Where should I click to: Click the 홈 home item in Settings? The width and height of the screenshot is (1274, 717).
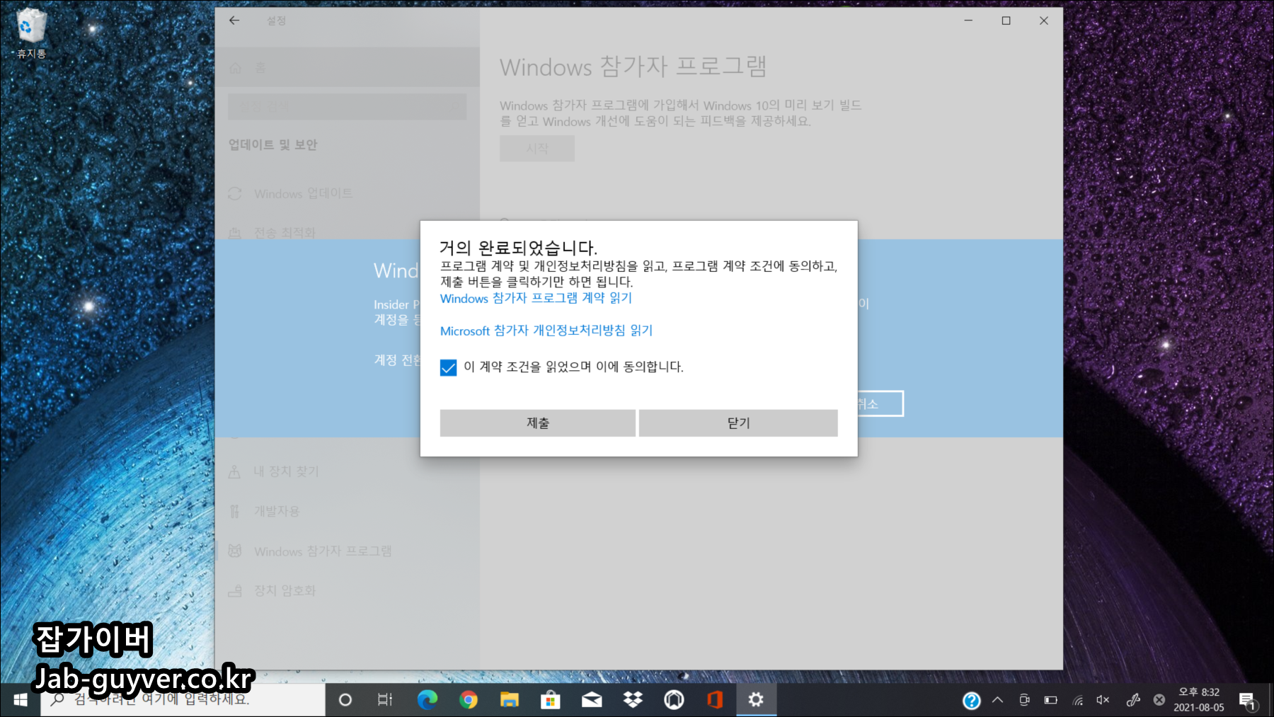pos(347,68)
